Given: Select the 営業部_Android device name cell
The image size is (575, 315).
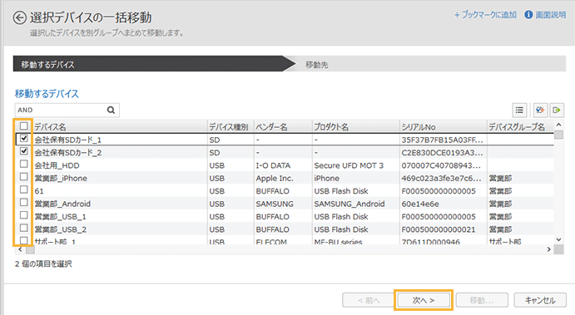Looking at the screenshot, I should [120, 204].
